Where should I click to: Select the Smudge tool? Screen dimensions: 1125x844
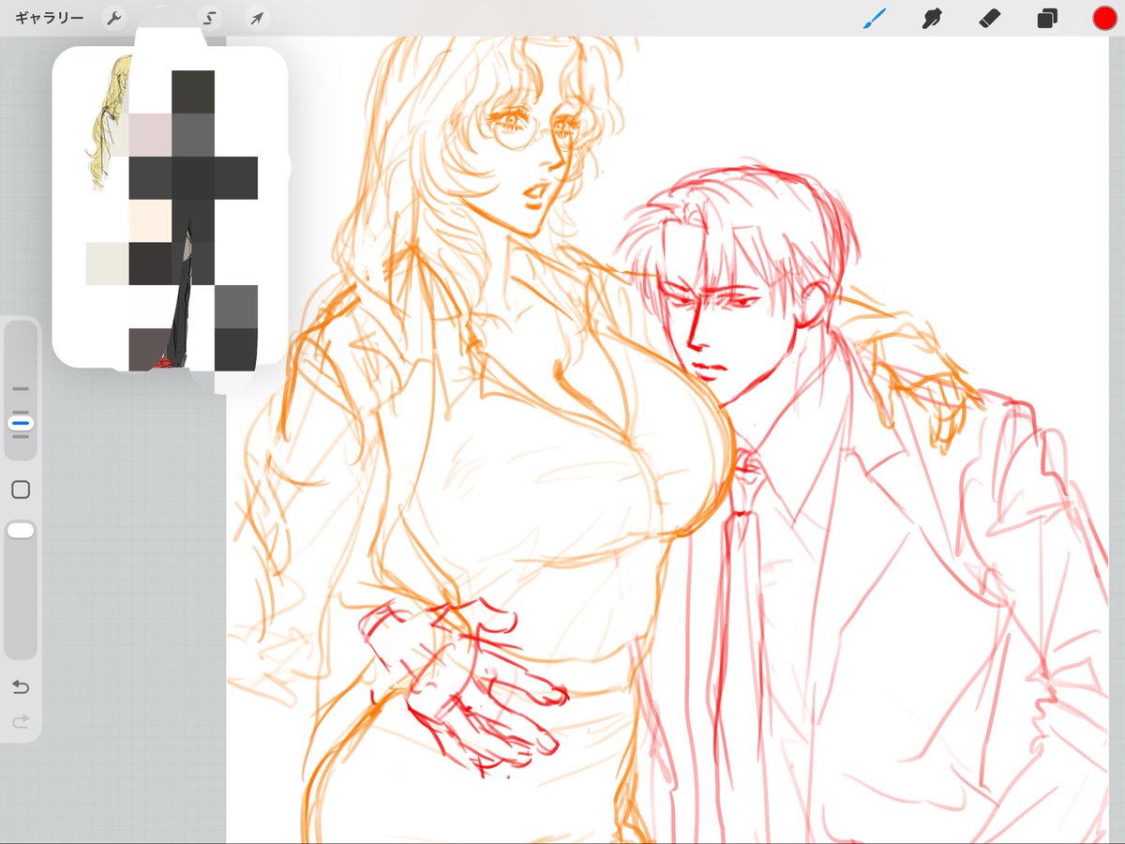(x=931, y=19)
